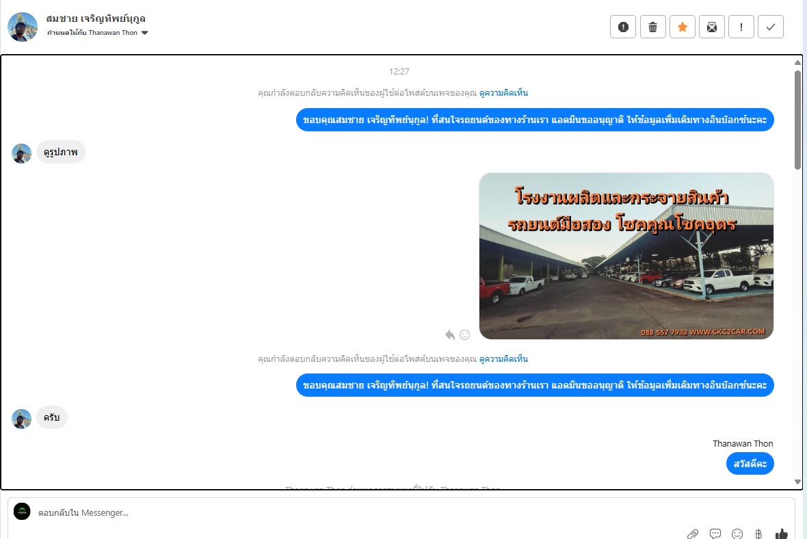Viewport: 807px width, 539px height.
Task: Click the first ดูความคิดเห็น link above the image
Action: (503, 93)
